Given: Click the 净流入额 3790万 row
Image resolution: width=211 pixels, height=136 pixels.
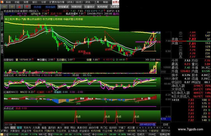Looking at the screenshot, I should point(191,86).
